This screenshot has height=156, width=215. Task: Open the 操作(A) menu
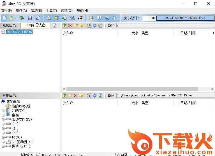pos(21,11)
